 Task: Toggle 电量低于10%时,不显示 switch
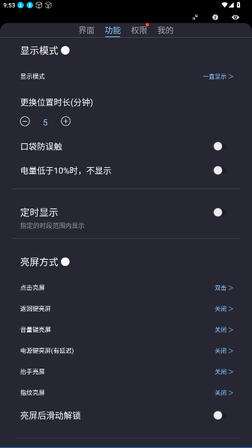(220, 170)
